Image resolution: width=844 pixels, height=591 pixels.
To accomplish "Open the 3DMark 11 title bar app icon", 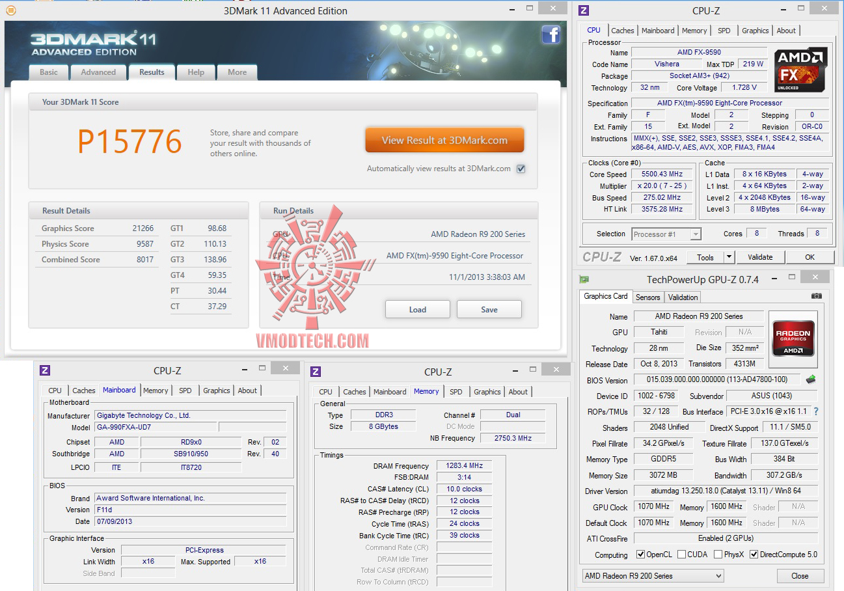I will [x=10, y=10].
